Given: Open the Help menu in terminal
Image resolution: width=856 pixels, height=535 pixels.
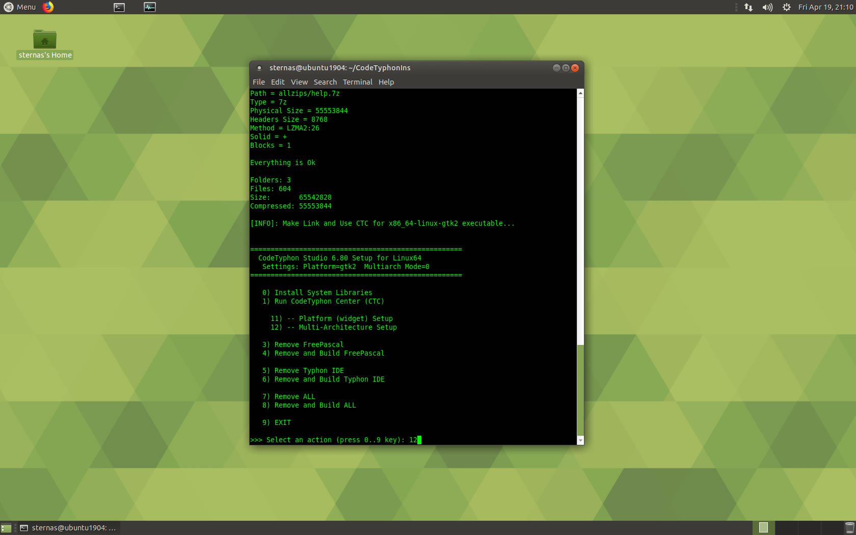Looking at the screenshot, I should click(x=386, y=82).
